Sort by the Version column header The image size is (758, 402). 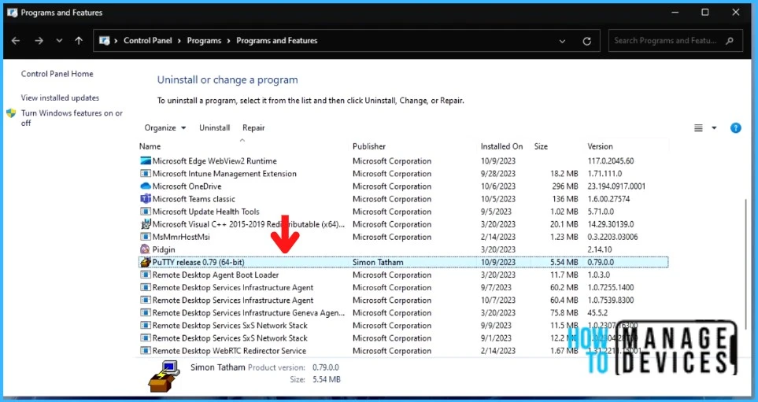pos(600,146)
